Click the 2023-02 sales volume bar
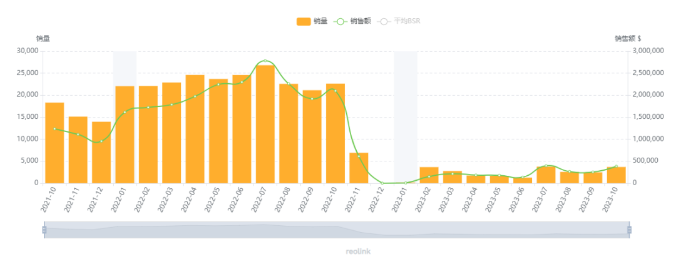 (x=429, y=175)
